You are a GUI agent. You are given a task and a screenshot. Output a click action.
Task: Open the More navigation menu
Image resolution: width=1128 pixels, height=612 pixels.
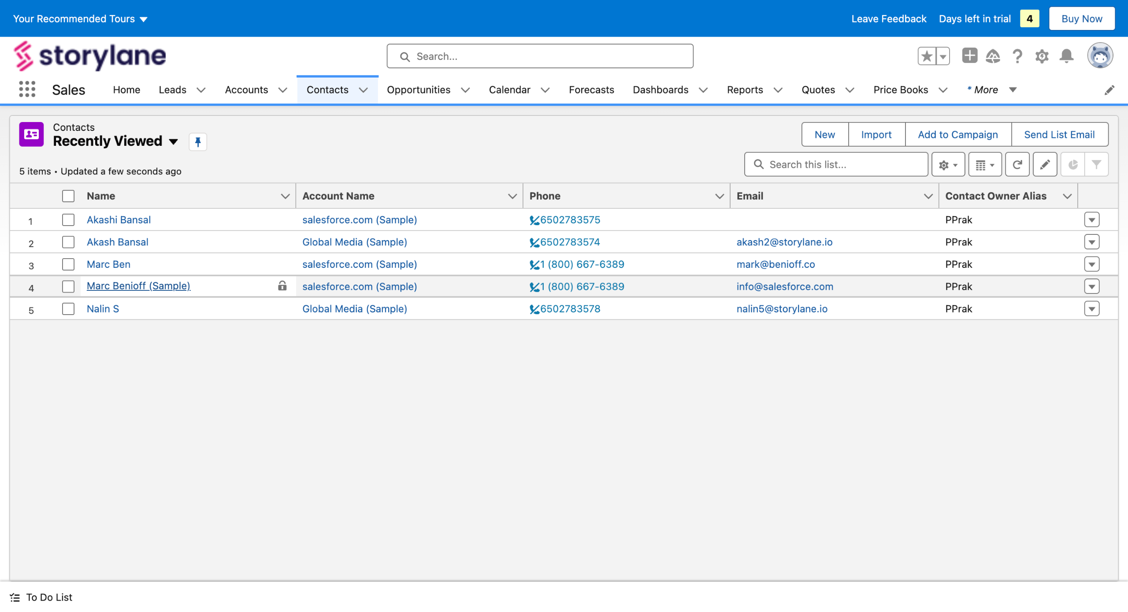(991, 90)
